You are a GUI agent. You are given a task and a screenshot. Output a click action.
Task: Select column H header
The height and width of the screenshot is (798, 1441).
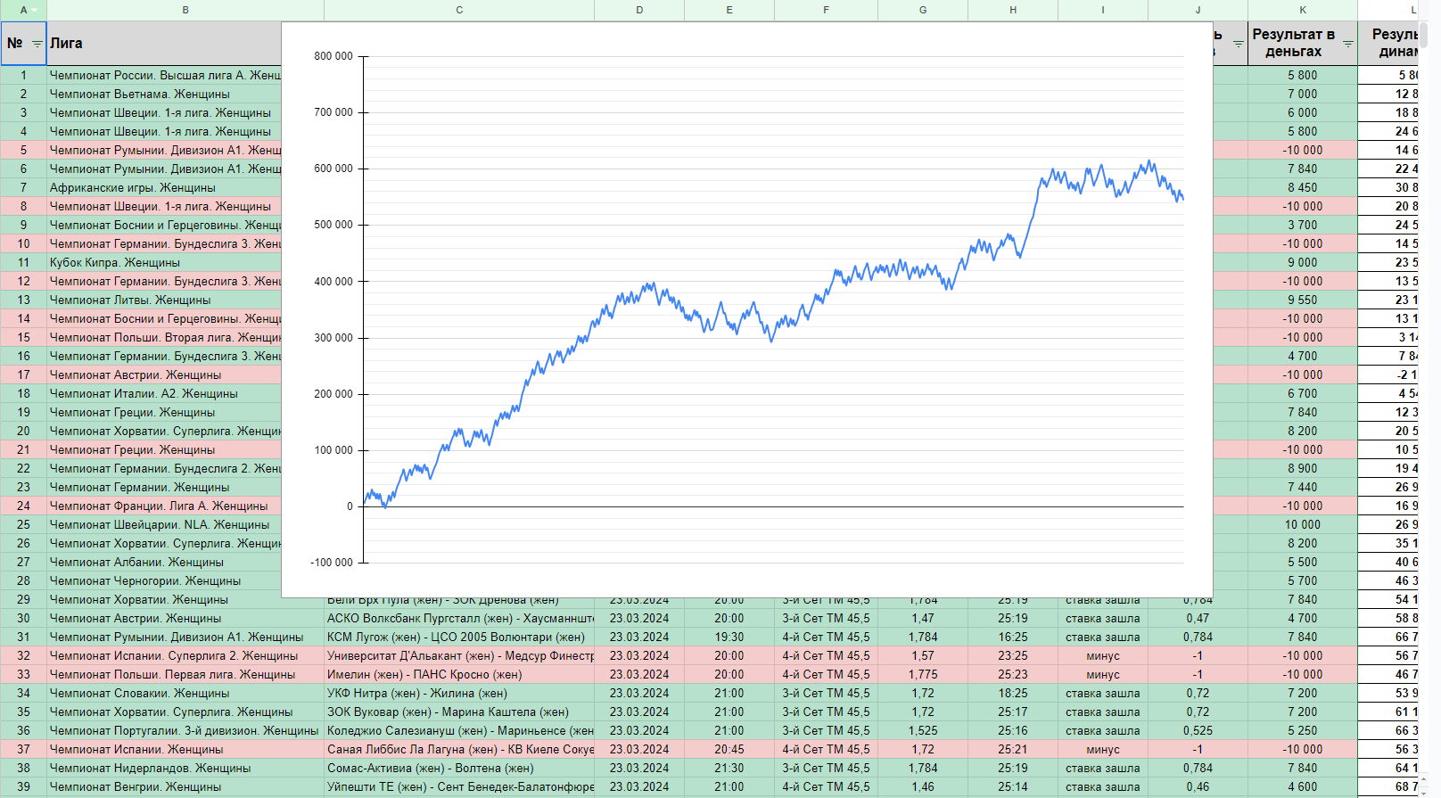pyautogui.click(x=1013, y=10)
